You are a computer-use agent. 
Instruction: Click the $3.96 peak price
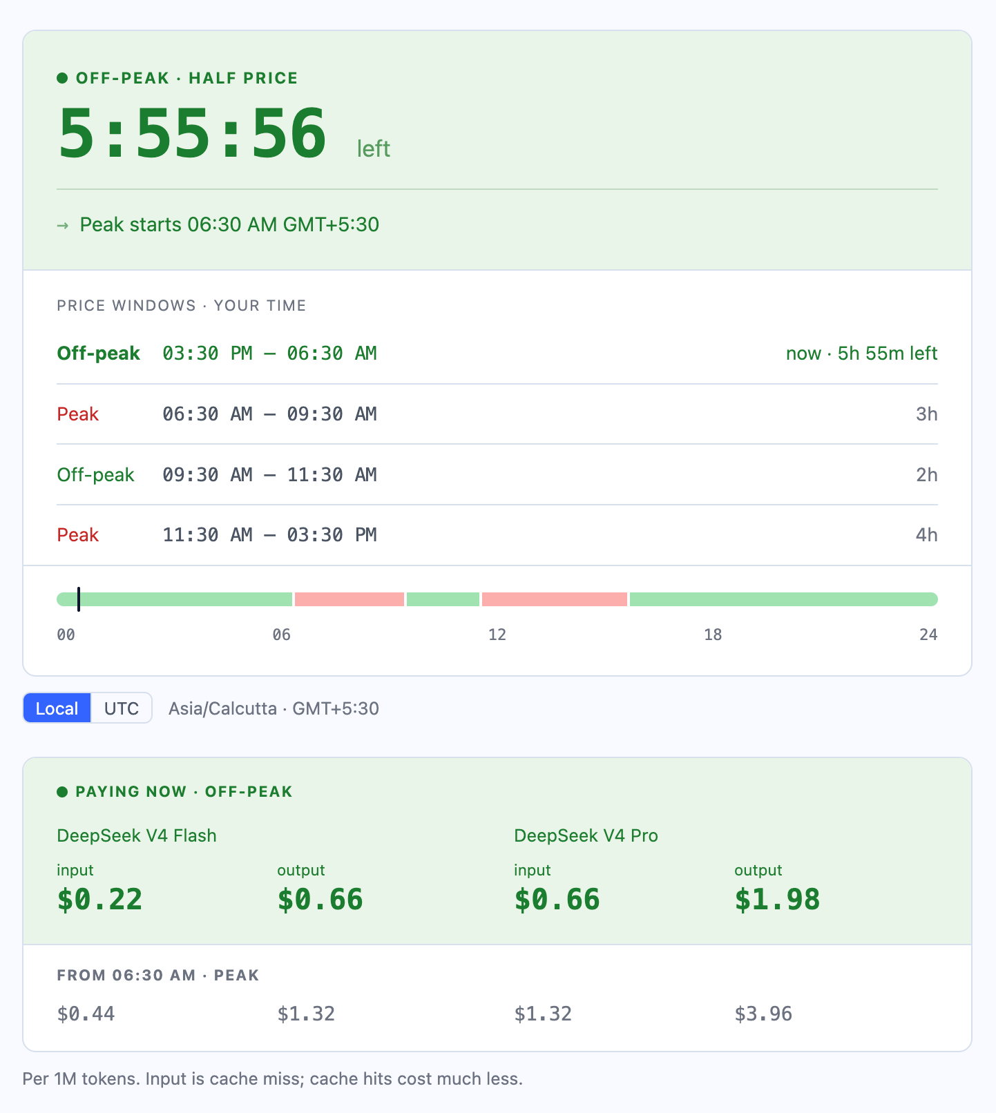[763, 1014]
